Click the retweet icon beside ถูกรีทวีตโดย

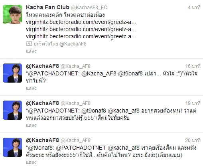tap(29, 43)
